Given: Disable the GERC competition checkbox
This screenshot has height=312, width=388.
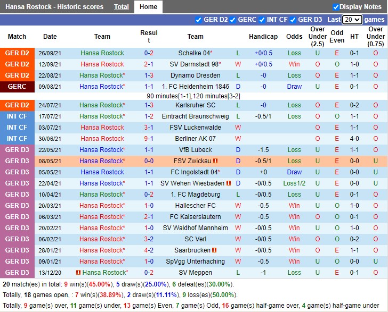Looking at the screenshot, I should [233, 20].
